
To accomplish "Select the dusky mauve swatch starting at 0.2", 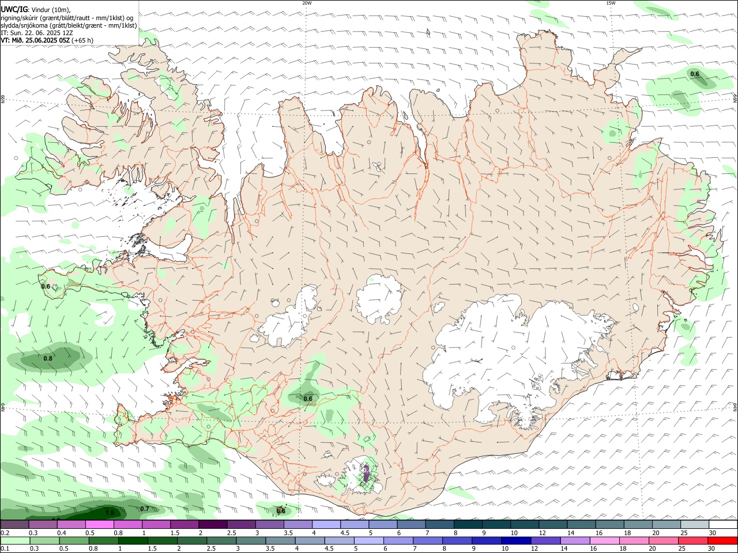I will 14,525.
